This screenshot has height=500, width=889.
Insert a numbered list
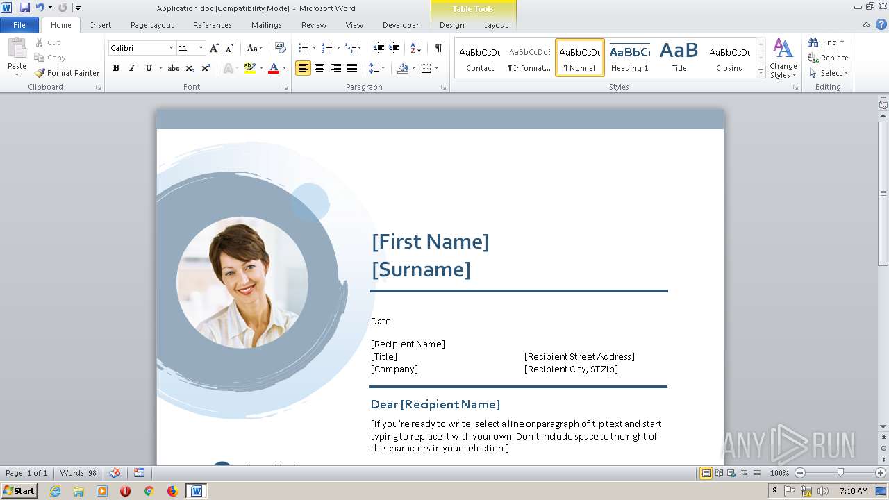[328, 48]
